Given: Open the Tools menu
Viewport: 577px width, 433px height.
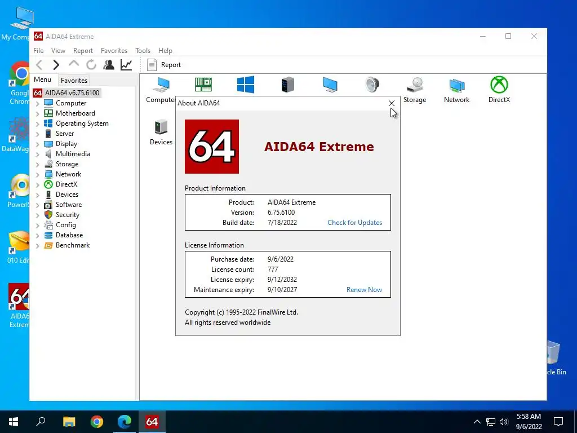Looking at the screenshot, I should click(x=143, y=50).
